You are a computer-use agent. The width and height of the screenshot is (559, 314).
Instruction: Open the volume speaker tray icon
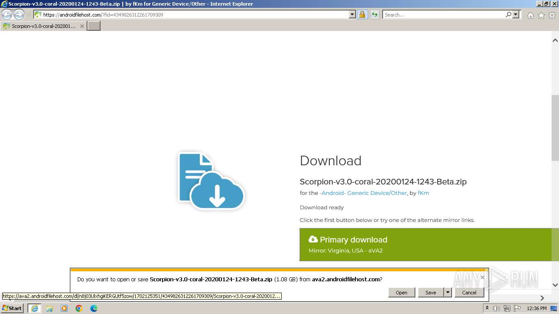(497, 308)
